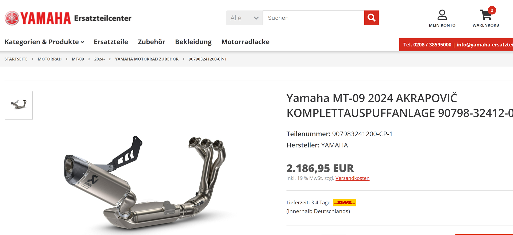Open the Zubehör menu item
Image resolution: width=513 pixels, height=235 pixels.
pos(151,42)
